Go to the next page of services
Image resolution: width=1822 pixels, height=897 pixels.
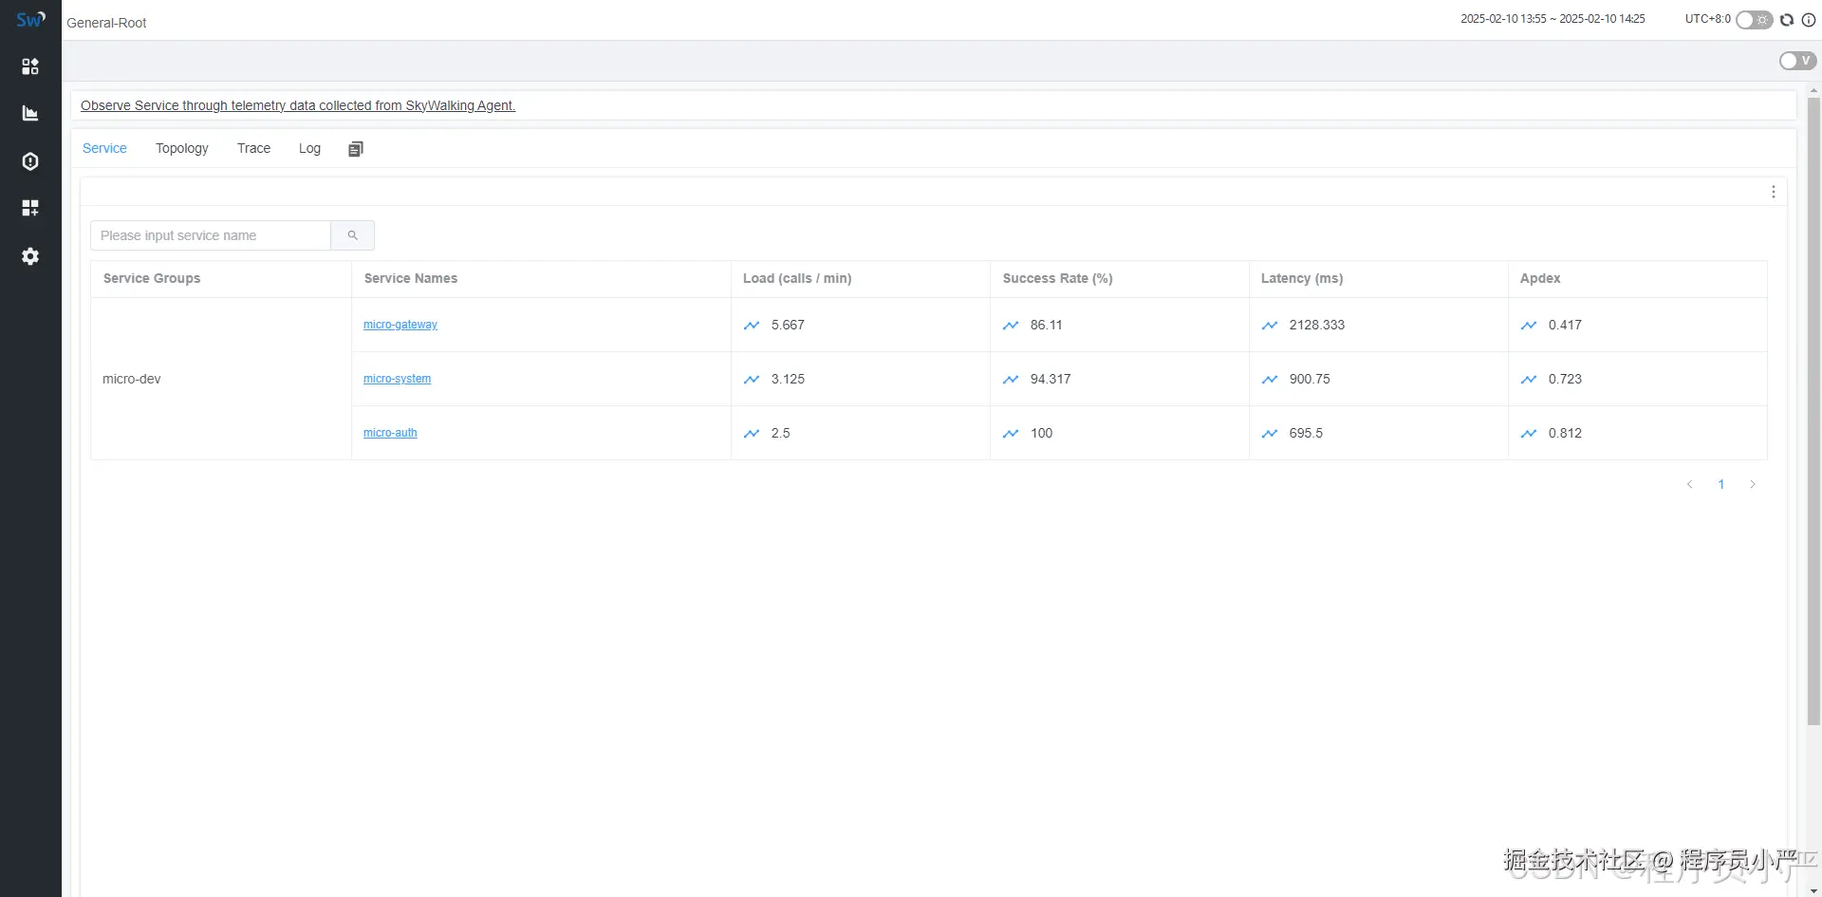pyautogui.click(x=1753, y=485)
